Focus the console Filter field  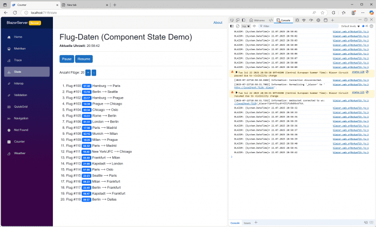[x=299, y=26]
